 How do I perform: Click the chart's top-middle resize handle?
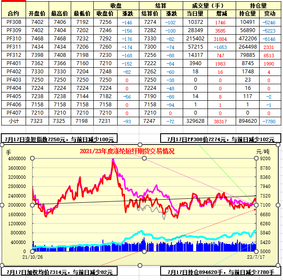tap(140, 145)
